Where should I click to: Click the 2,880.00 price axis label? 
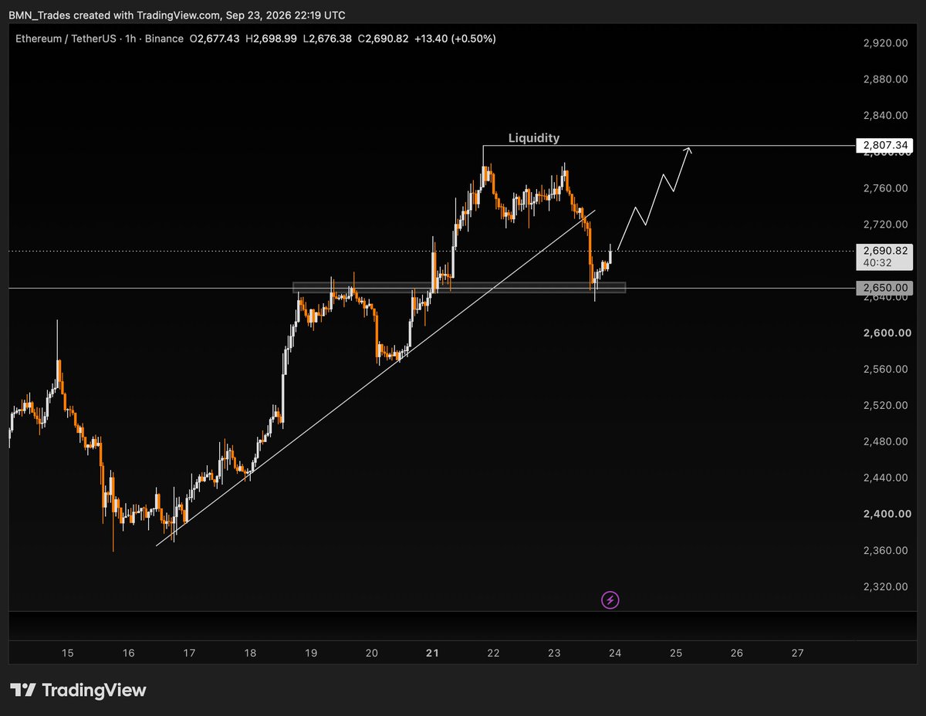pos(885,79)
